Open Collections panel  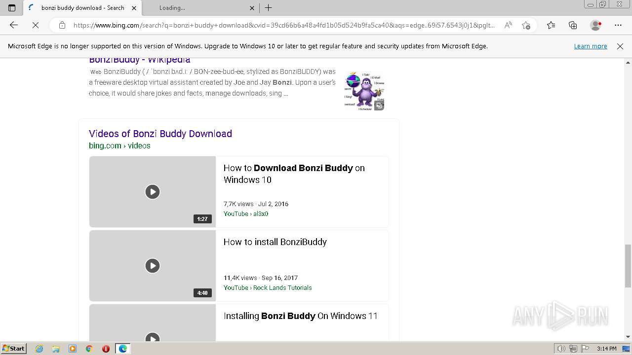click(x=573, y=25)
